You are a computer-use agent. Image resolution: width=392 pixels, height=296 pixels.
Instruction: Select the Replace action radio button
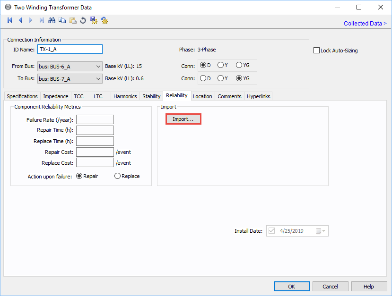tap(117, 176)
